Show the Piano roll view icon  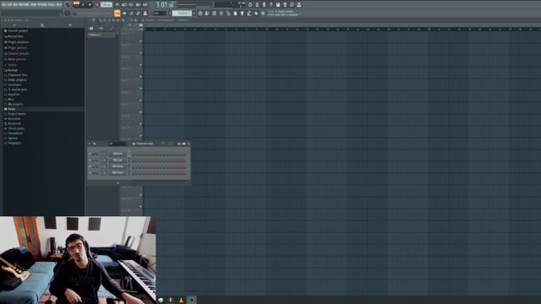pos(207,14)
